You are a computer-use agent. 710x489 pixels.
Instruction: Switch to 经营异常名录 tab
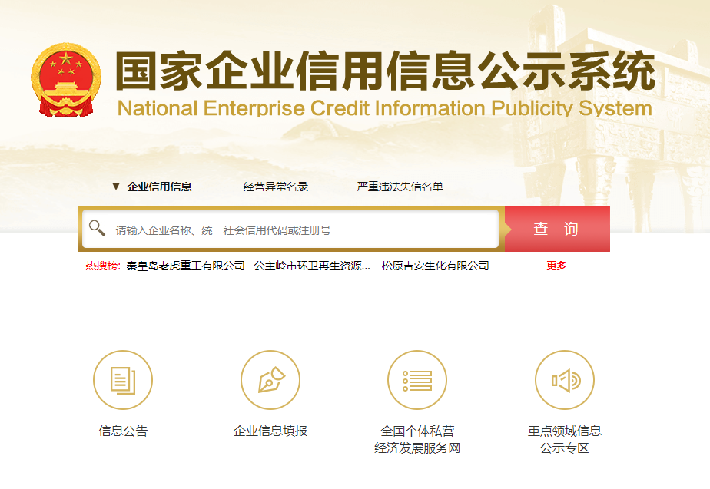click(275, 187)
